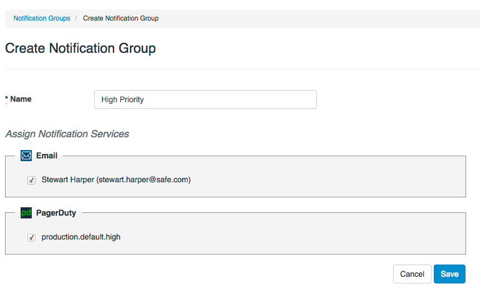Click the production.default.high service label
This screenshot has height=299, width=480.
pyautogui.click(x=81, y=237)
